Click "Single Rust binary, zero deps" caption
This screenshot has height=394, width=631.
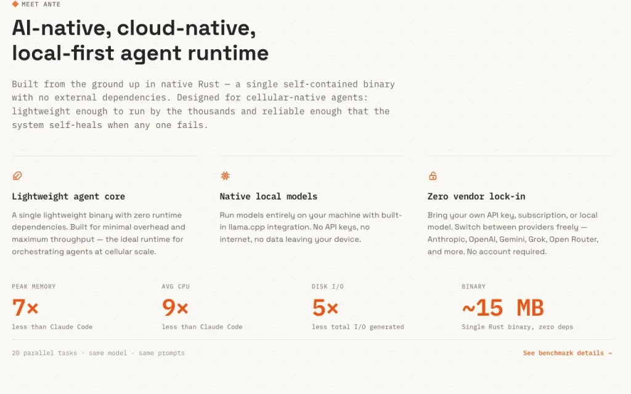pyautogui.click(x=518, y=327)
